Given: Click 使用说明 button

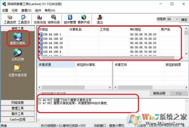Looking at the screenshot, I should coord(159,94).
